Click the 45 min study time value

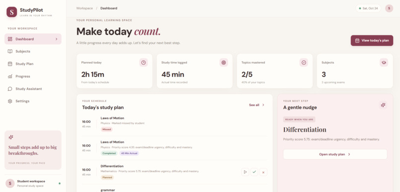[173, 75]
